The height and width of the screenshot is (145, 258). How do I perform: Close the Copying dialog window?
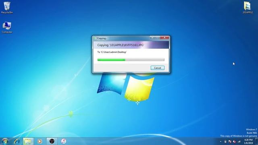coord(164,37)
